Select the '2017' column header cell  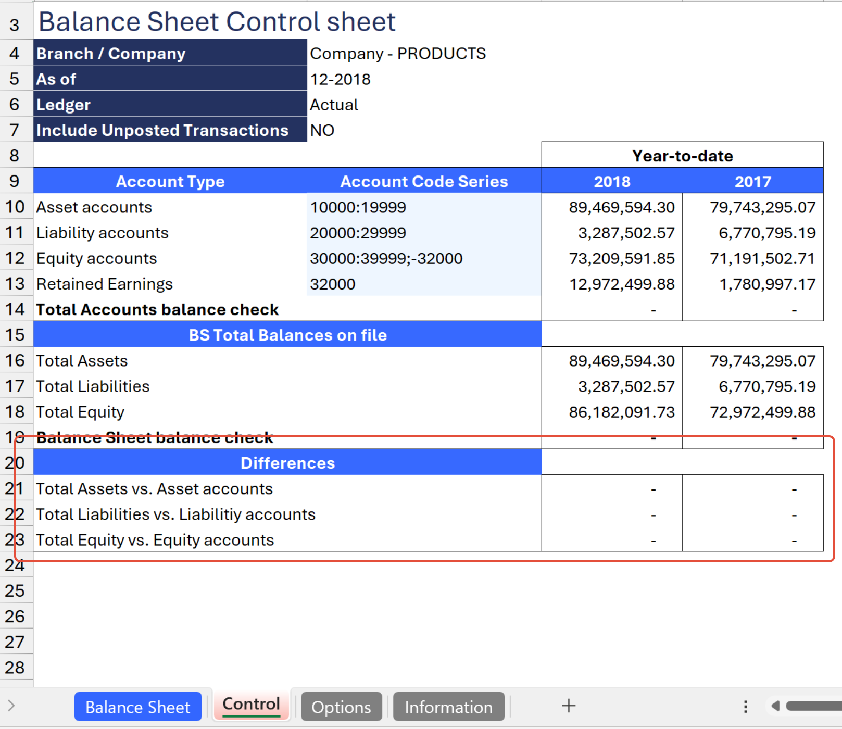(753, 181)
